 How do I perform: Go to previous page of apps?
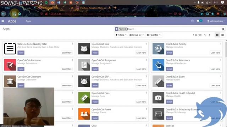pos(205,35)
